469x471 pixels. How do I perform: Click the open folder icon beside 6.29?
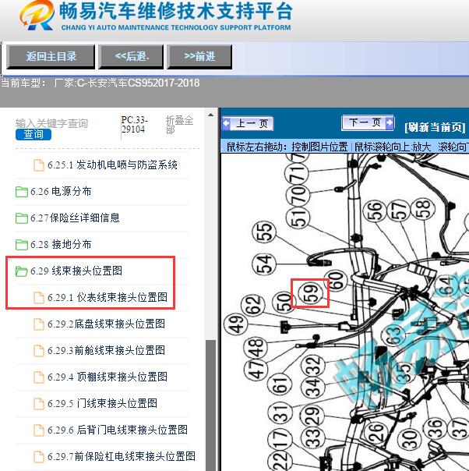(x=21, y=271)
